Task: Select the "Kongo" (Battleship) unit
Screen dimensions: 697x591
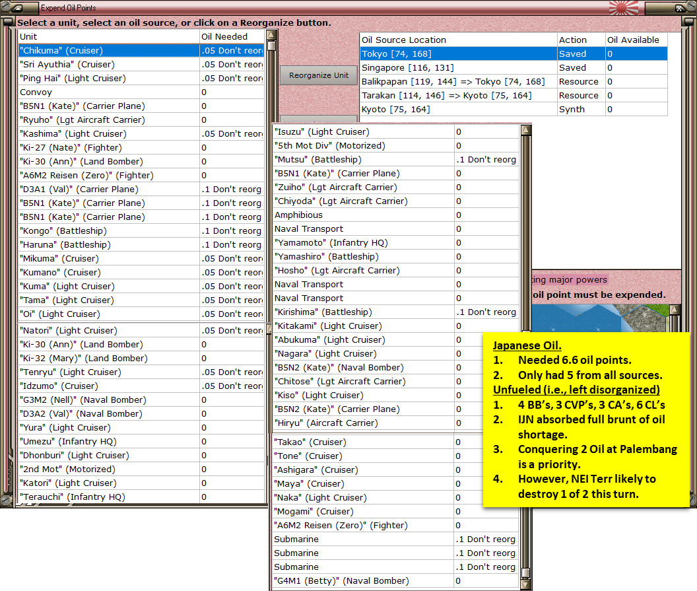Action: tap(141, 231)
